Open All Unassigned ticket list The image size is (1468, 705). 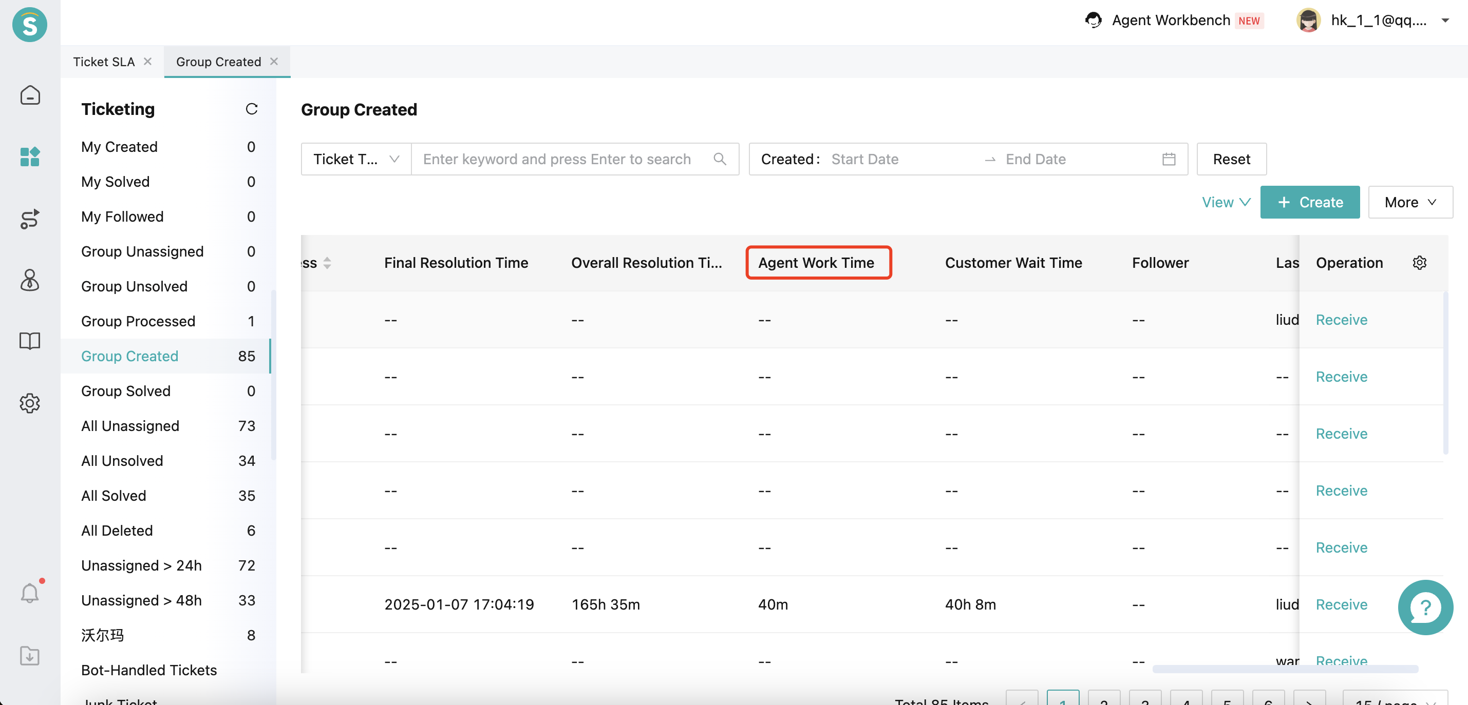(167, 426)
